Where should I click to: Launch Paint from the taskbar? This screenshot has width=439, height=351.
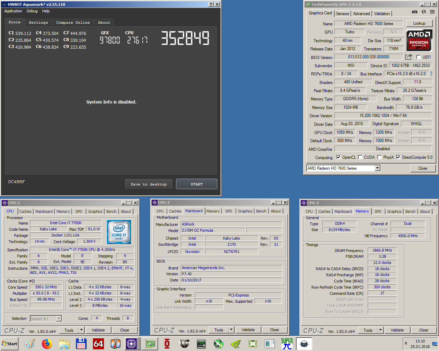click(30, 344)
